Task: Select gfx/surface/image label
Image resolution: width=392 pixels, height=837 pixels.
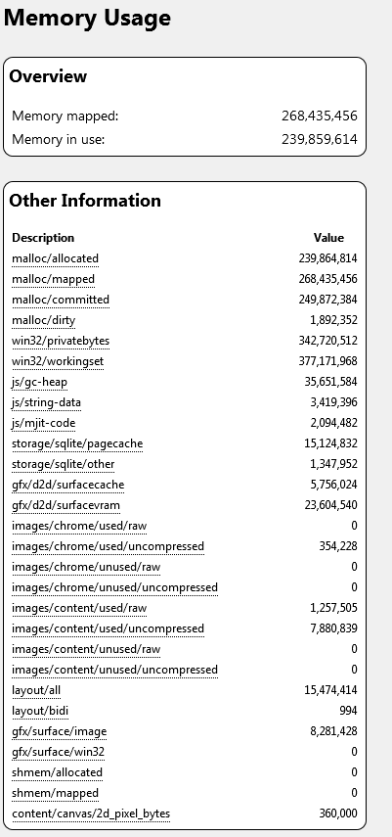Action: pyautogui.click(x=60, y=731)
